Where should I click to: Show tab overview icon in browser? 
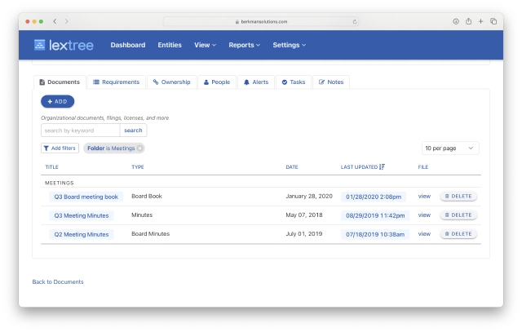[493, 21]
